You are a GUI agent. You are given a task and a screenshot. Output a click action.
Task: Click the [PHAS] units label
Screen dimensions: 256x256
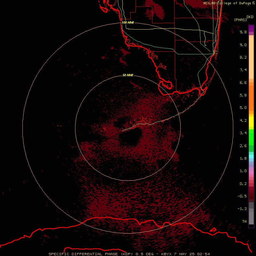(x=240, y=20)
